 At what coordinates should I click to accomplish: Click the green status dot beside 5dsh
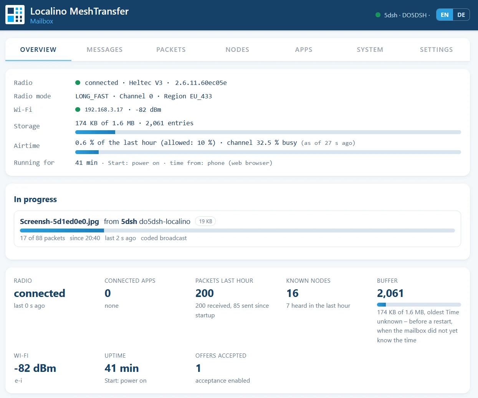pos(378,15)
